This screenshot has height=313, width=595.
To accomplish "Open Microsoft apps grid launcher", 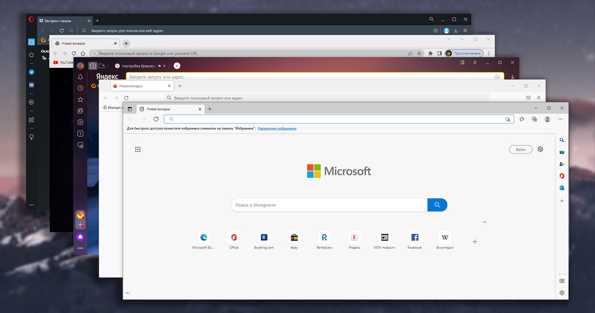I will pos(138,149).
